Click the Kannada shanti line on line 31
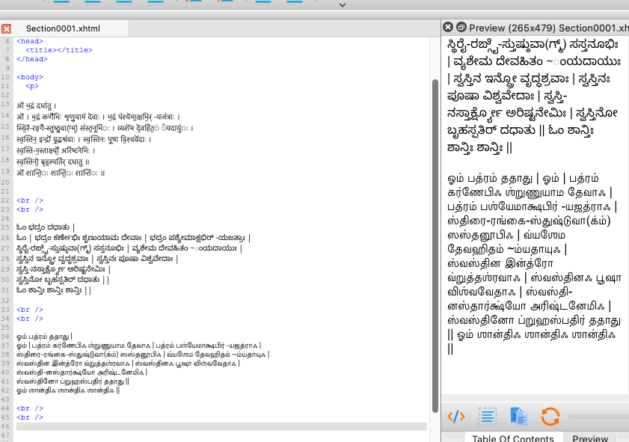The height and width of the screenshot is (442, 629). tap(54, 290)
